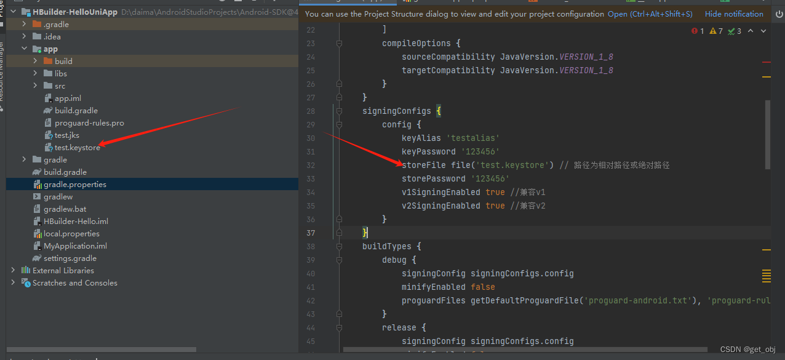Viewport: 785px width, 360px height.
Task: Click targetCompatibility JavaVersion code line
Action: click(x=508, y=70)
